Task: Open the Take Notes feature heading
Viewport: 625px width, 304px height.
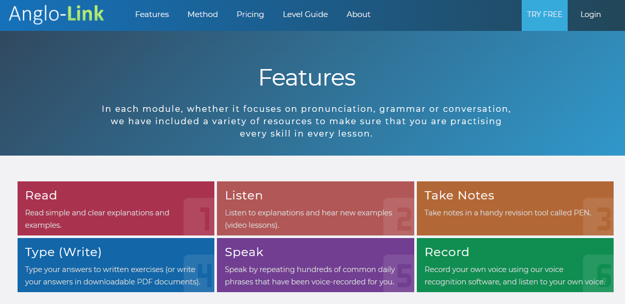Action: pyautogui.click(x=459, y=195)
